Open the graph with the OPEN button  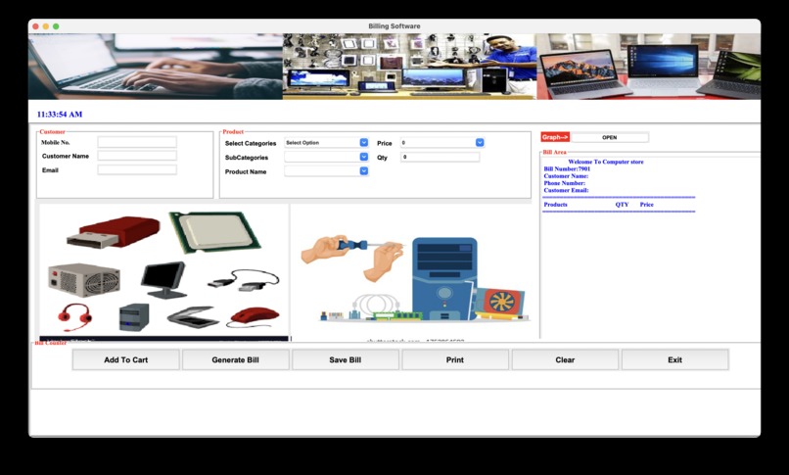[x=610, y=137]
